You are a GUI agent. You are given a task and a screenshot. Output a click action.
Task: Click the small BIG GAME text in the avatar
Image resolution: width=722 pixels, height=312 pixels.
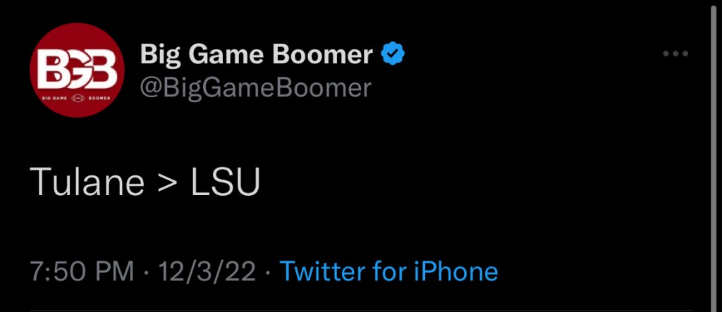point(54,99)
